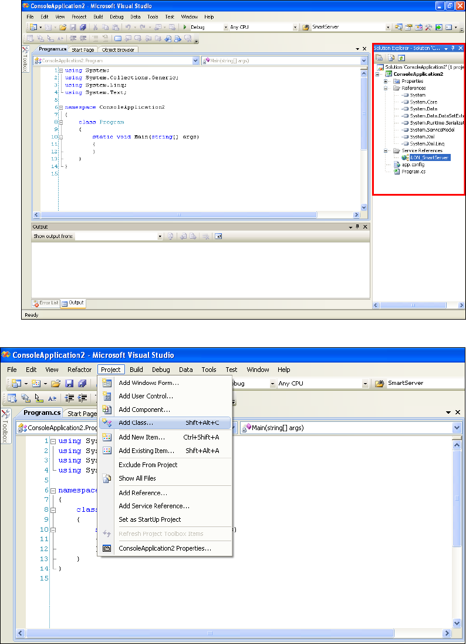Screen dimensions: 466x644
Task: Click Save icon in window with open Project menu
Action: [x=69, y=384]
